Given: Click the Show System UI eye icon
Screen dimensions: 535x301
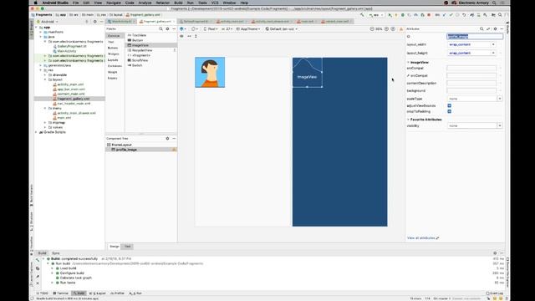Looking at the screenshot, I should [x=181, y=36].
